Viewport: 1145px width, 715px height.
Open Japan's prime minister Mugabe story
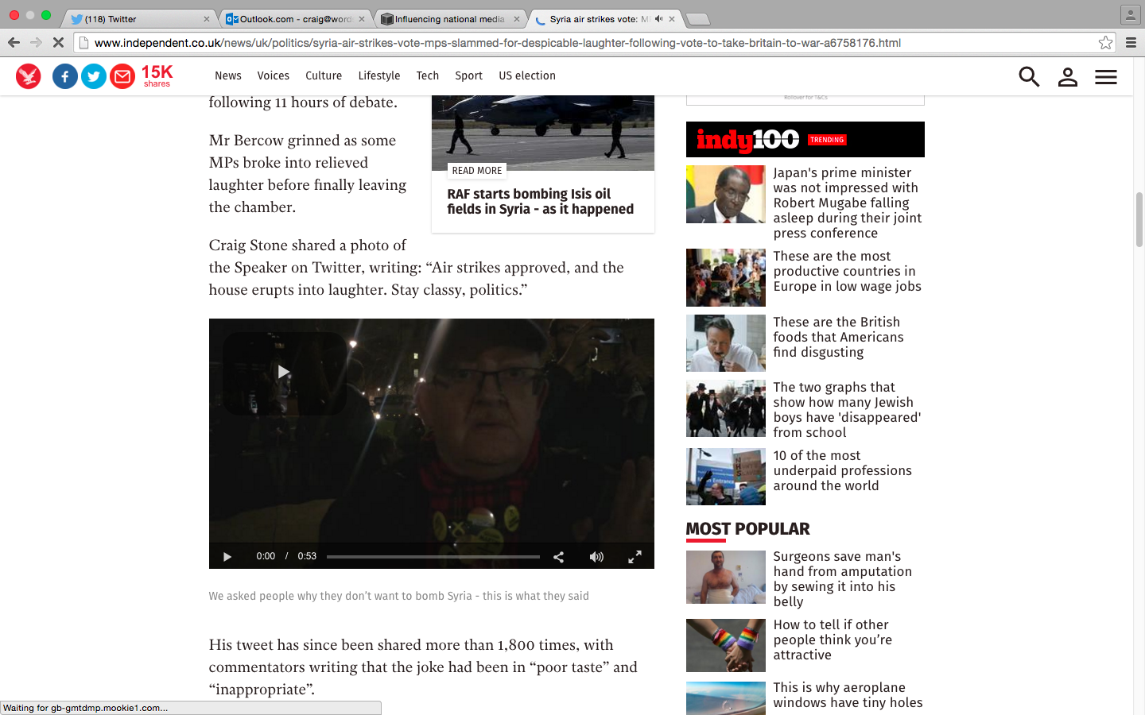click(848, 203)
